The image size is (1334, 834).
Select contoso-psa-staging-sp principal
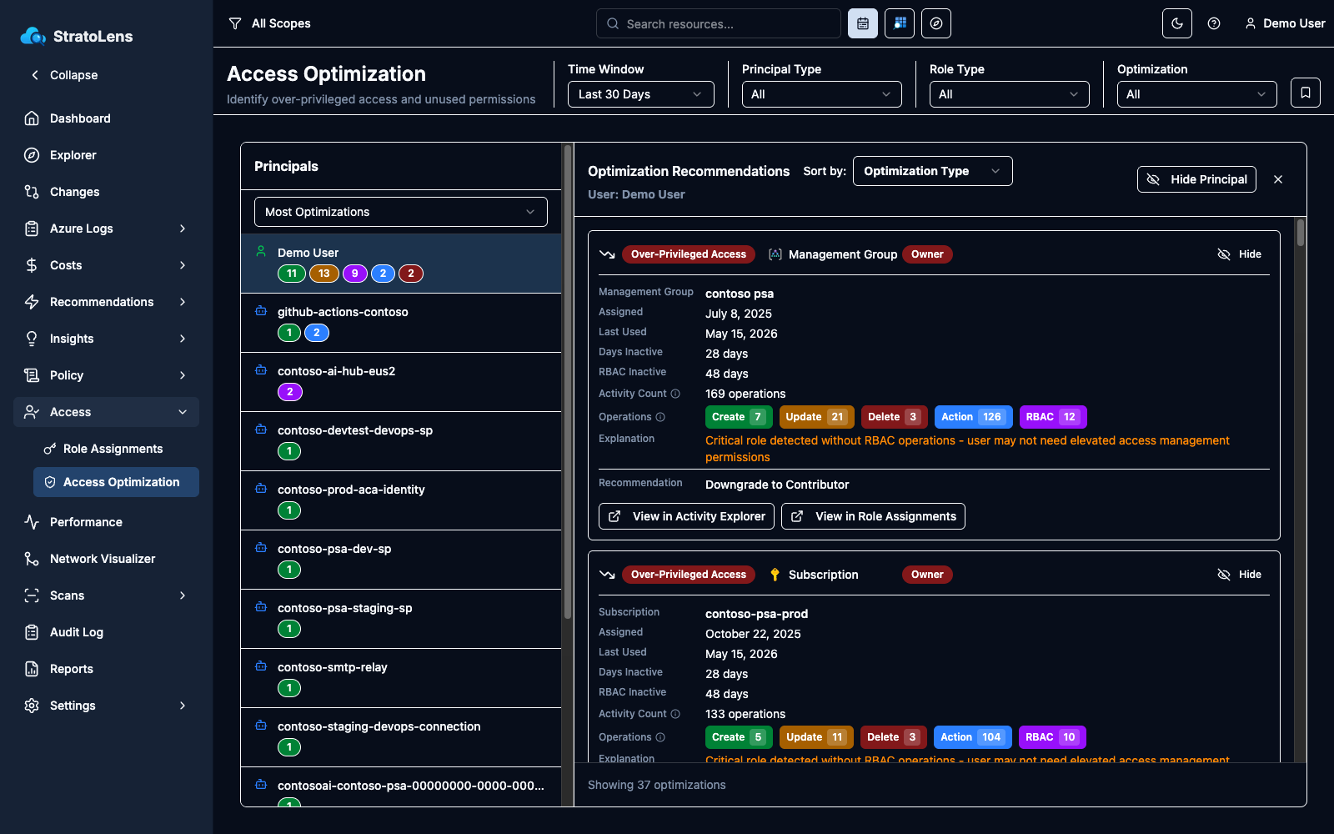401,619
